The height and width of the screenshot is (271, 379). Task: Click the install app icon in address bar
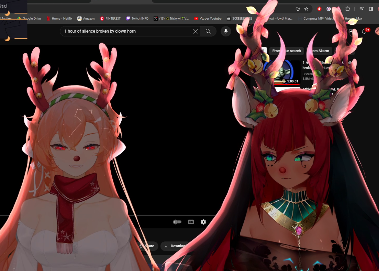point(298,9)
